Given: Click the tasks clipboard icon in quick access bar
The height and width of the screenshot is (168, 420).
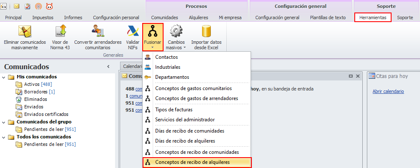Looking at the screenshot, I should (27, 6).
